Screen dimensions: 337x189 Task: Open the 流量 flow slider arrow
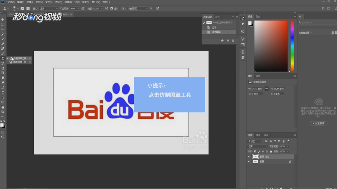102,9
